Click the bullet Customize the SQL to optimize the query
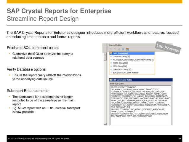Viewport: 189px width, 142px height. click(x=43, y=56)
